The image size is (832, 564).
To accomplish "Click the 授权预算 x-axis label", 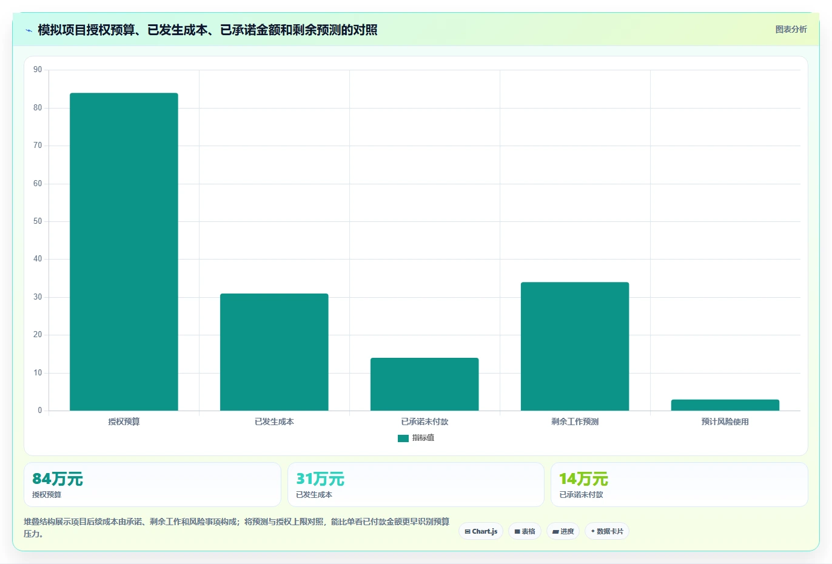I will (124, 421).
